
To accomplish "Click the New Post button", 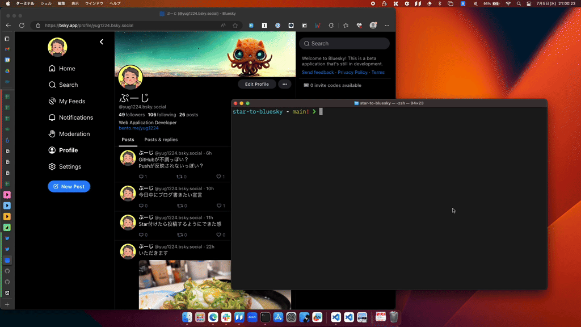I will pyautogui.click(x=69, y=186).
